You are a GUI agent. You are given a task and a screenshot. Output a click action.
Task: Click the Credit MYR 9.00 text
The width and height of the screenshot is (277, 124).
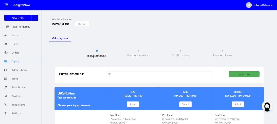tap(21, 27)
